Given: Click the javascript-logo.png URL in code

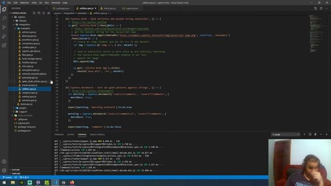Looking at the screenshot, I should [158, 35].
